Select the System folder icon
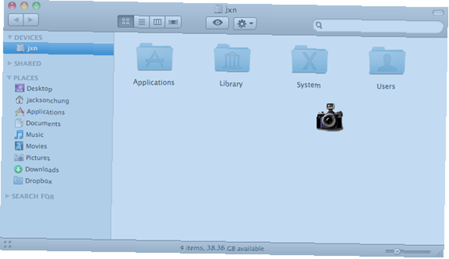449x259 pixels. (x=309, y=60)
